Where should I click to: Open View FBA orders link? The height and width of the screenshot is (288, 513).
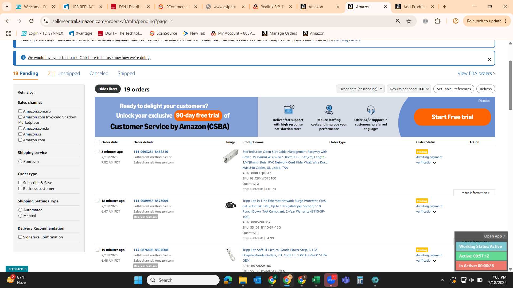pyautogui.click(x=476, y=73)
